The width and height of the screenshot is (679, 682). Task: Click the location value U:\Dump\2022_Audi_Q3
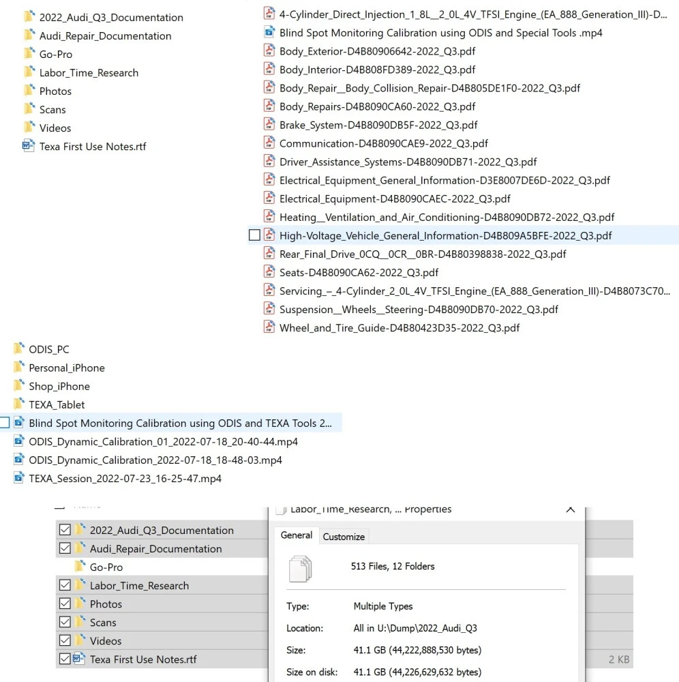415,628
